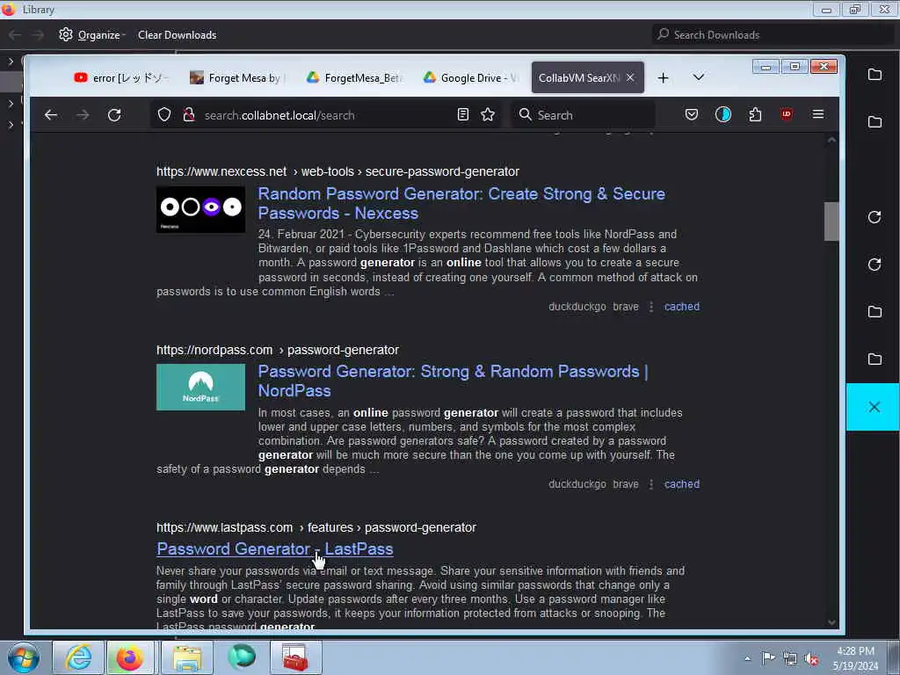The height and width of the screenshot is (675, 900).
Task: Open the Nexcess Random Password Generator link
Action: pyautogui.click(x=461, y=203)
